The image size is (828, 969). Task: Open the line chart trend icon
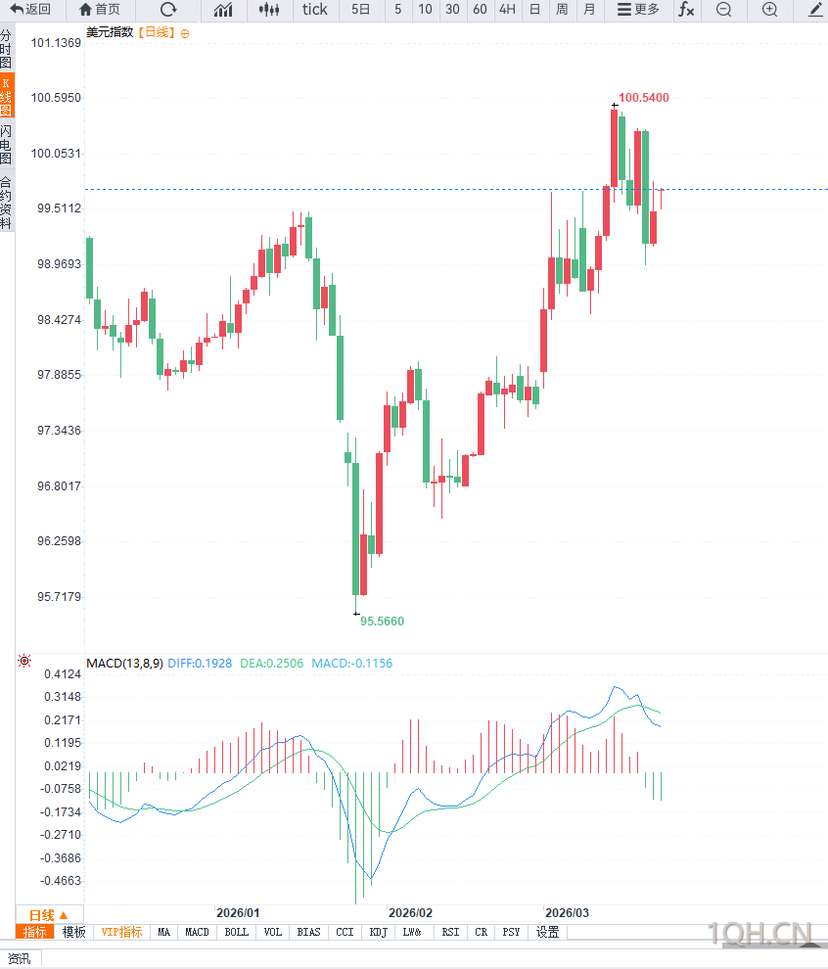pos(224,10)
